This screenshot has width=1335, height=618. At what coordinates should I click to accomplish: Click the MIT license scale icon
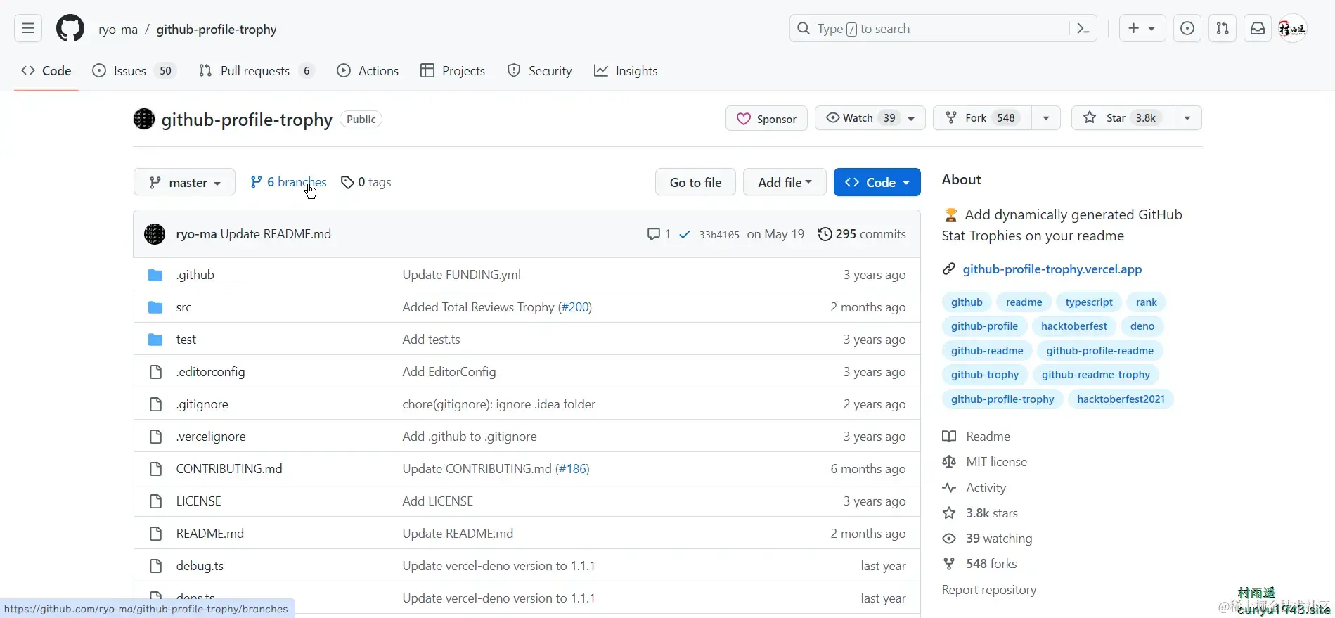point(949,462)
